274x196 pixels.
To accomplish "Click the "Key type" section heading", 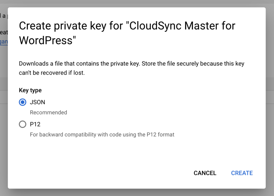I will tap(30, 90).
